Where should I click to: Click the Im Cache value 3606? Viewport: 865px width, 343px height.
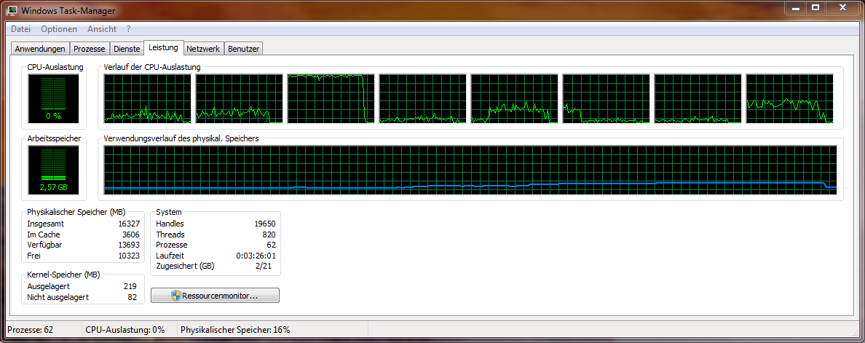(x=131, y=234)
